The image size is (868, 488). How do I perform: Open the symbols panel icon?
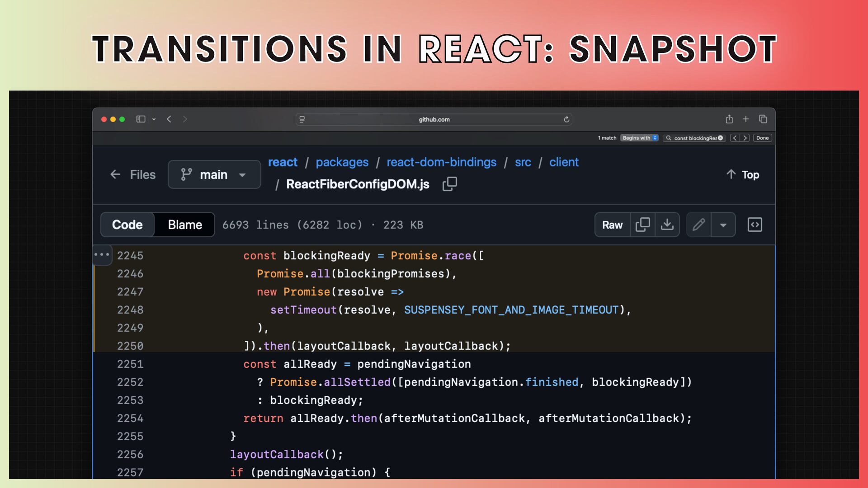point(755,225)
